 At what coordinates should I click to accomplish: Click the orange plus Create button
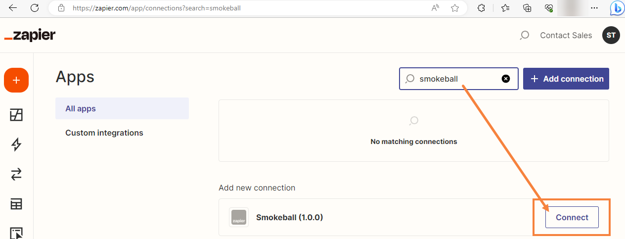pyautogui.click(x=16, y=80)
